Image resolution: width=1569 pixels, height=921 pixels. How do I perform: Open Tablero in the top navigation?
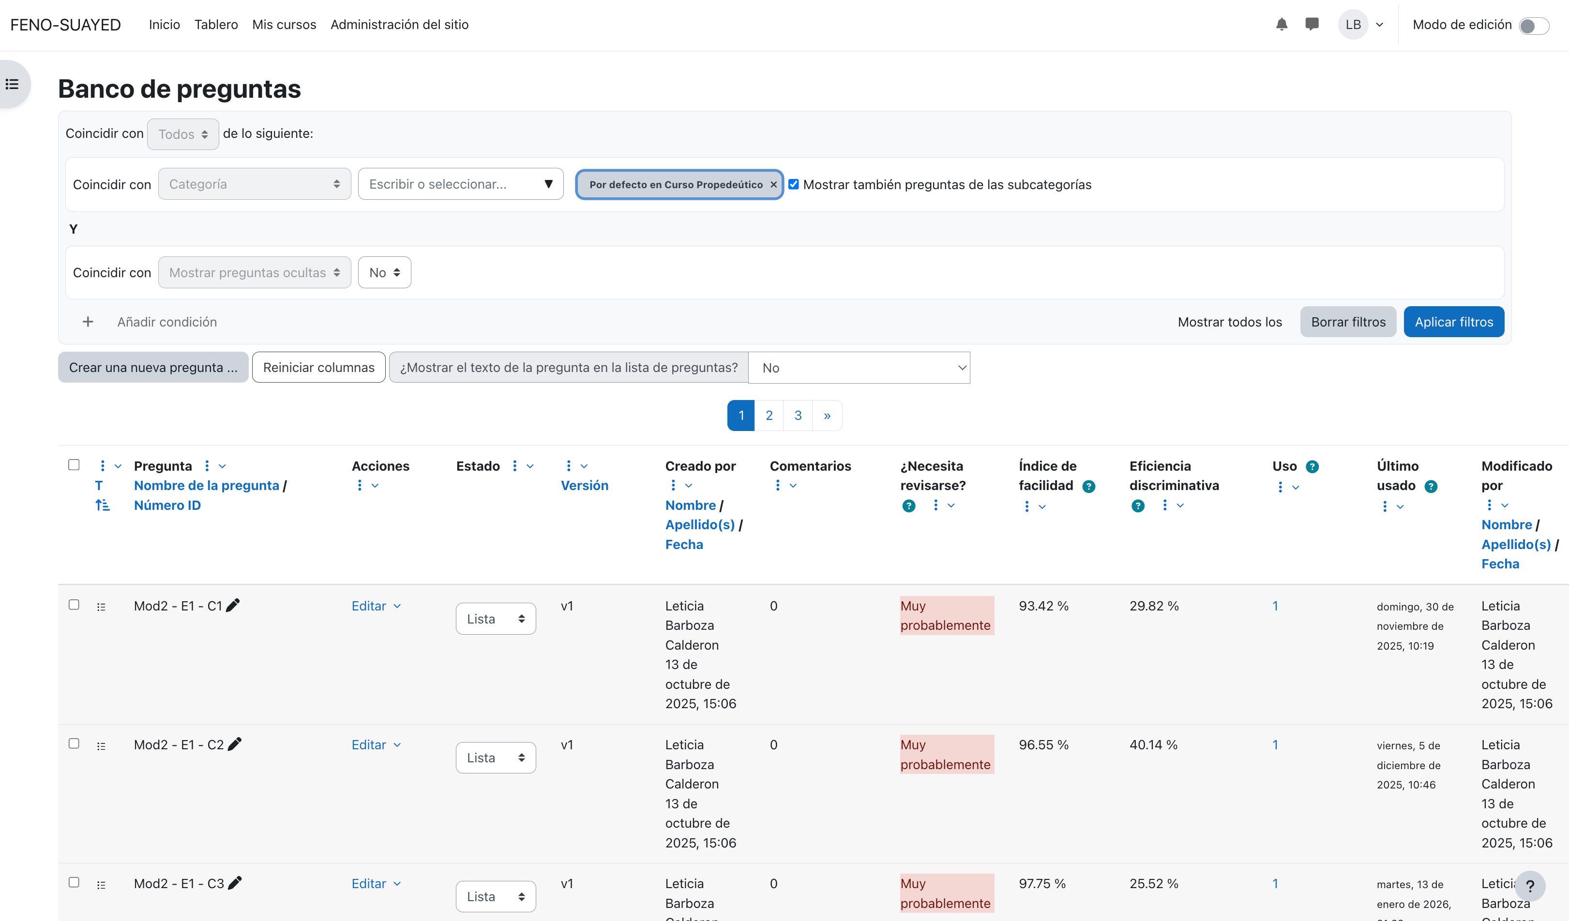[216, 24]
